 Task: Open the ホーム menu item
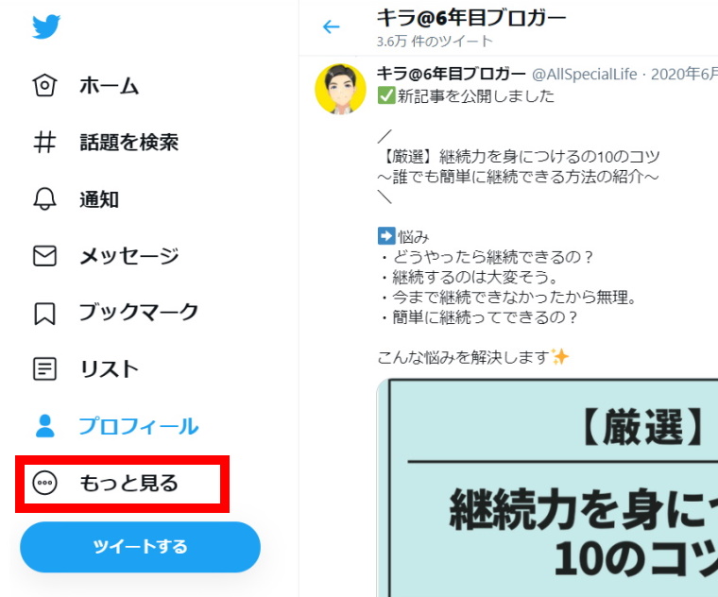109,86
